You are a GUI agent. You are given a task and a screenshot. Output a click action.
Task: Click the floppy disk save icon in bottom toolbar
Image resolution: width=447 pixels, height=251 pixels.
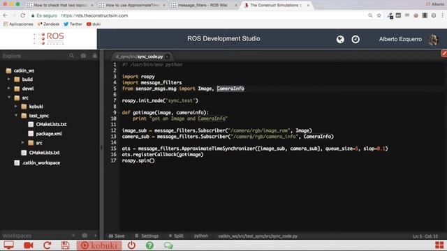coord(65,245)
